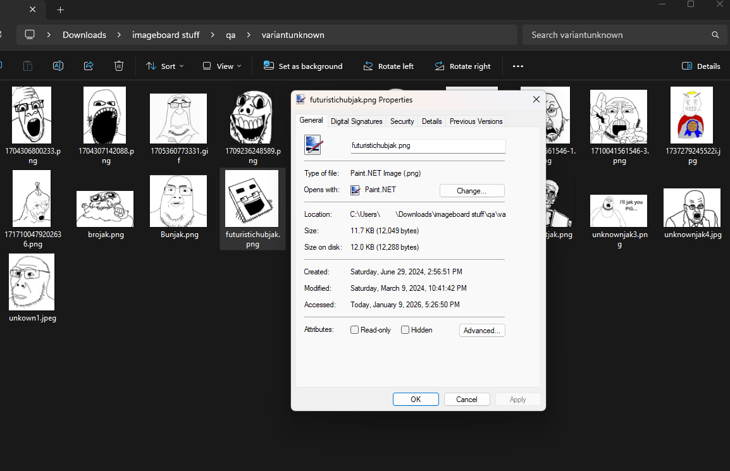
Task: Click the filename text field
Action: click(428, 145)
